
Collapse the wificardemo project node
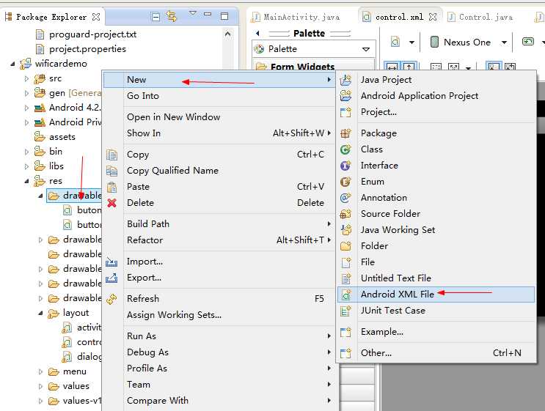13,64
